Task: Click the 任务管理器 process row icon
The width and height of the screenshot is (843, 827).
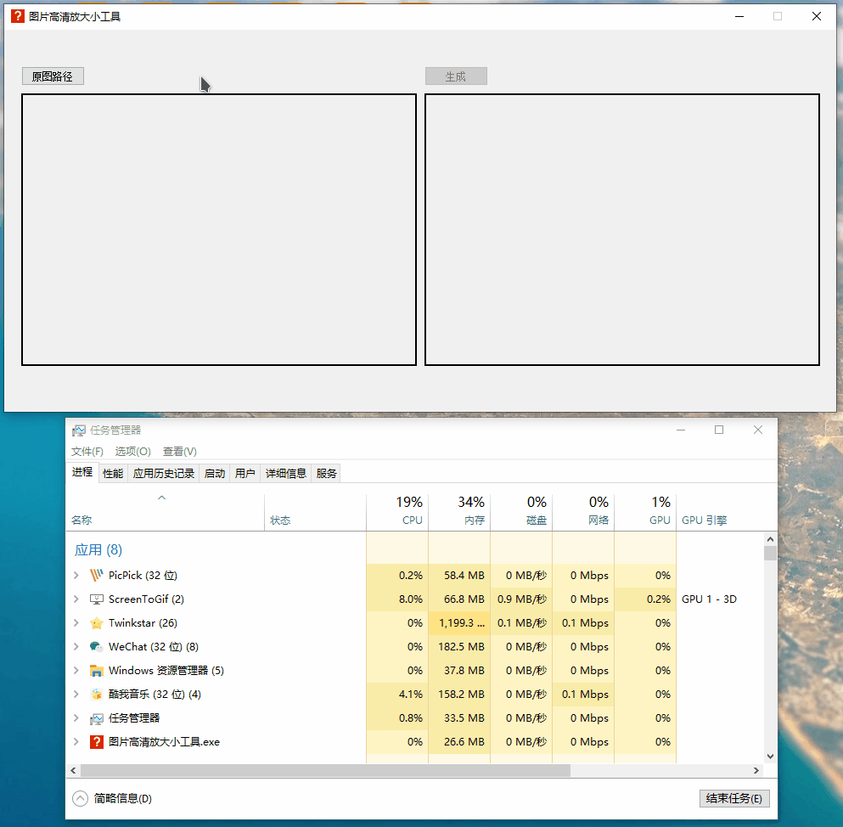Action: coord(96,718)
